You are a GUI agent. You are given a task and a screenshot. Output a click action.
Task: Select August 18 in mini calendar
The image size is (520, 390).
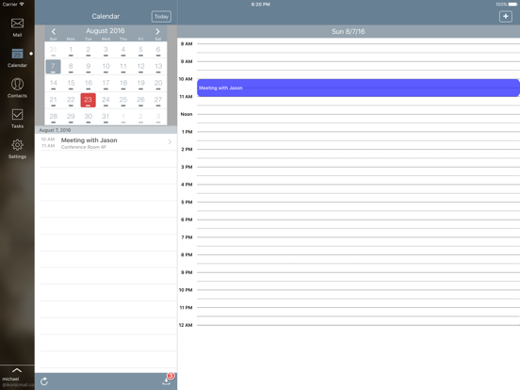tap(123, 83)
